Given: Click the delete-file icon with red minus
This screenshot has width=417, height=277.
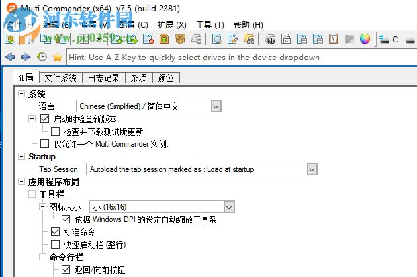Looking at the screenshot, I should [x=148, y=39].
